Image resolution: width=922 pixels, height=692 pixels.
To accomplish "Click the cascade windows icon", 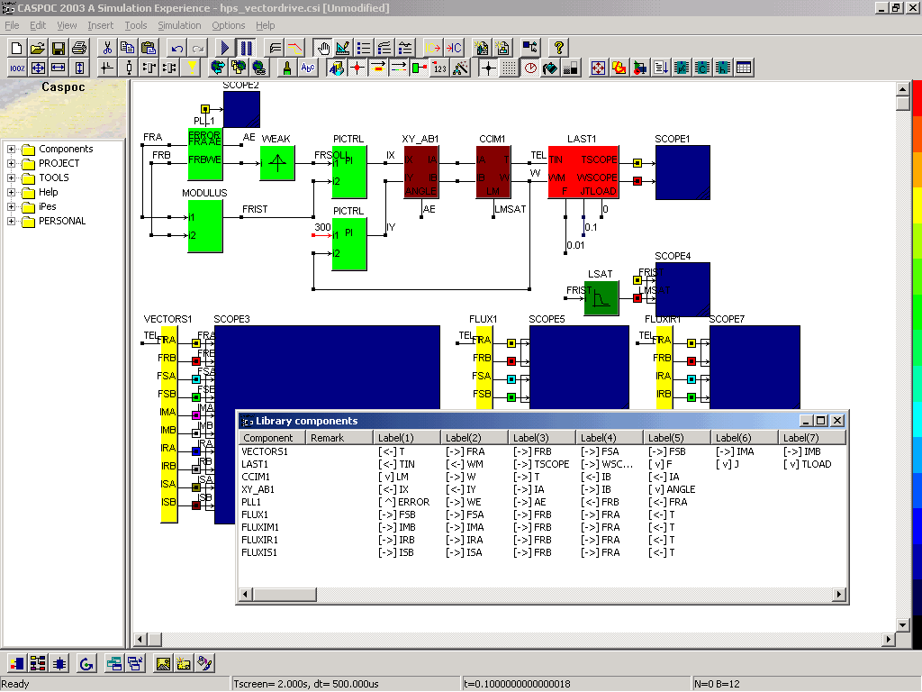I will (135, 664).
